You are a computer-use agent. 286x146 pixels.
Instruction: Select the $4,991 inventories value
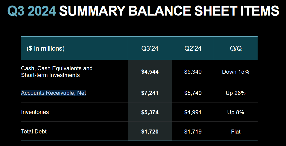pyautogui.click(x=193, y=113)
